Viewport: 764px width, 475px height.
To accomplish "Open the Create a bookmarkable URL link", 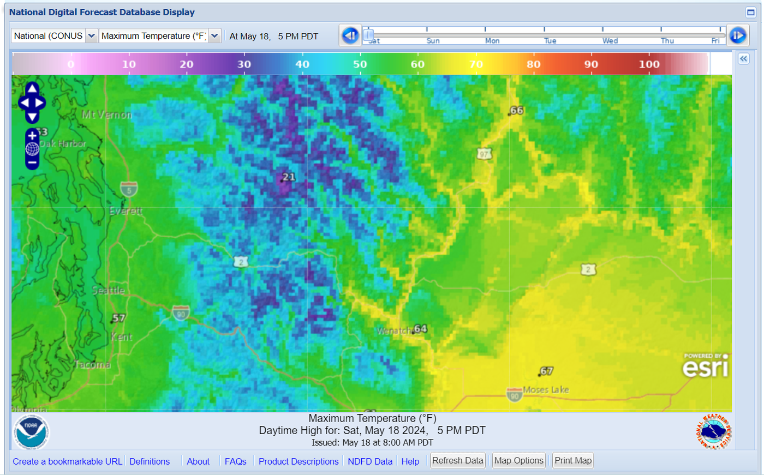I will (67, 461).
